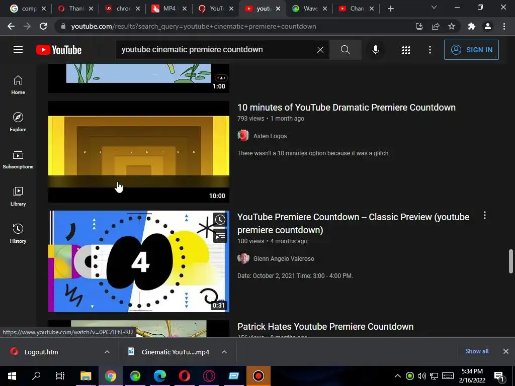Click the taskbar search magnifier

[x=36, y=376]
